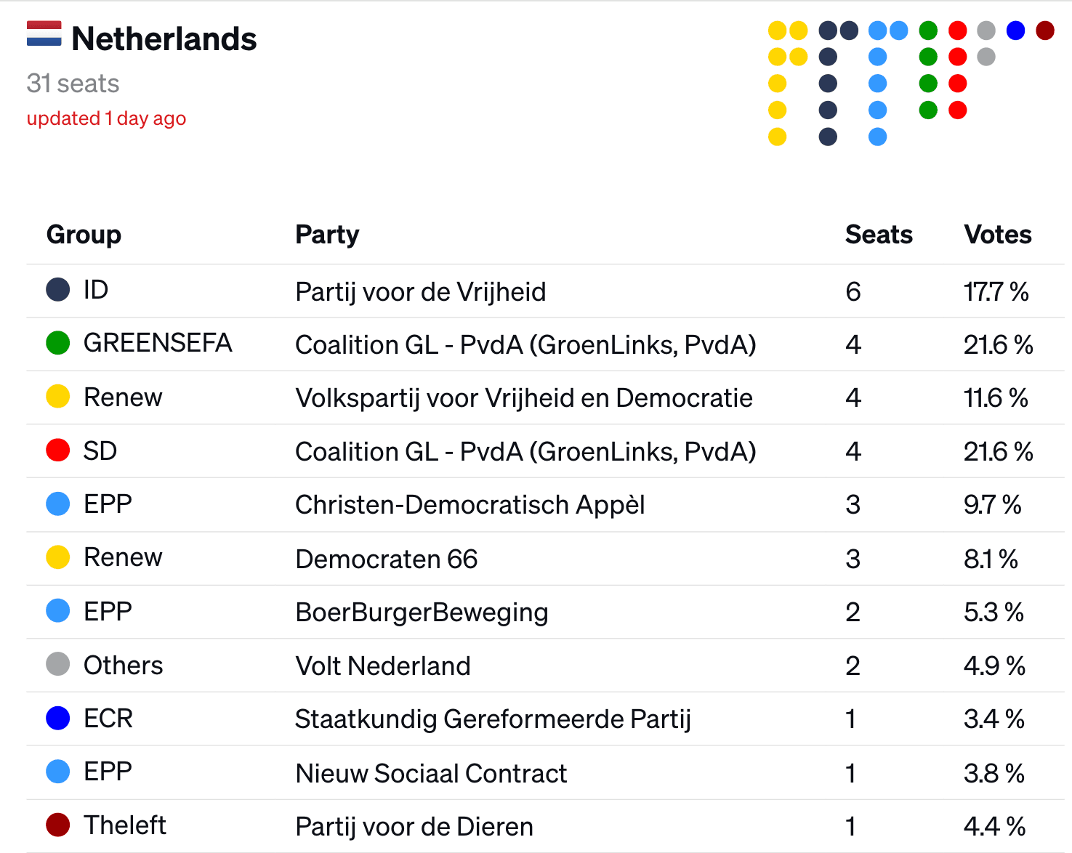Image resolution: width=1072 pixels, height=853 pixels.
Task: Select the Partij voor de Vrijheid row
Action: [545, 291]
